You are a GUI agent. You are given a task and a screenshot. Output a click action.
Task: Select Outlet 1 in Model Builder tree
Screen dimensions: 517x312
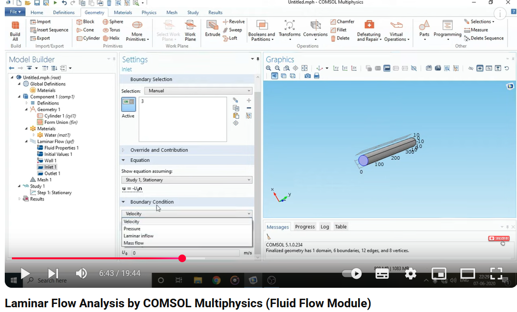click(52, 173)
